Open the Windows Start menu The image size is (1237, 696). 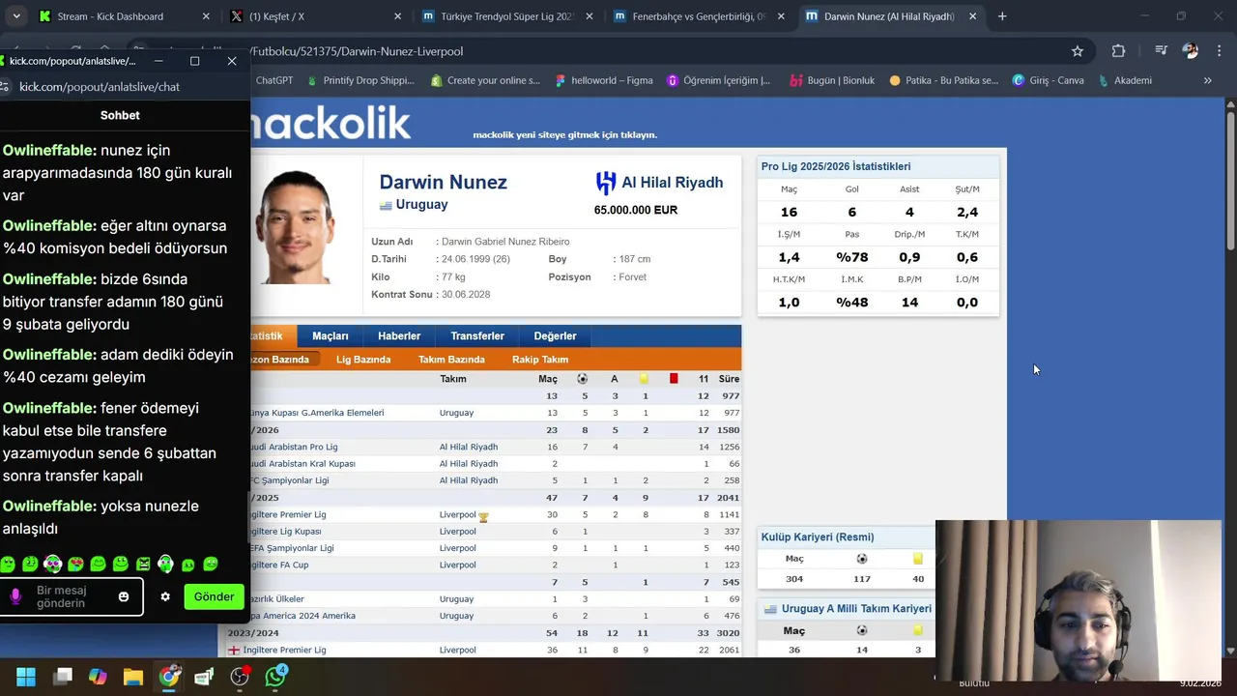(26, 677)
